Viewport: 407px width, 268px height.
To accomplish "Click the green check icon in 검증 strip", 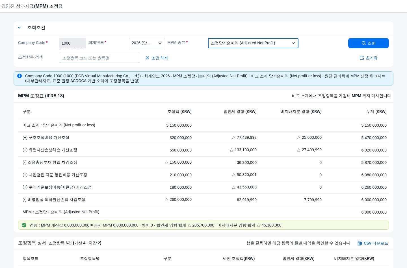I will [x=24, y=225].
